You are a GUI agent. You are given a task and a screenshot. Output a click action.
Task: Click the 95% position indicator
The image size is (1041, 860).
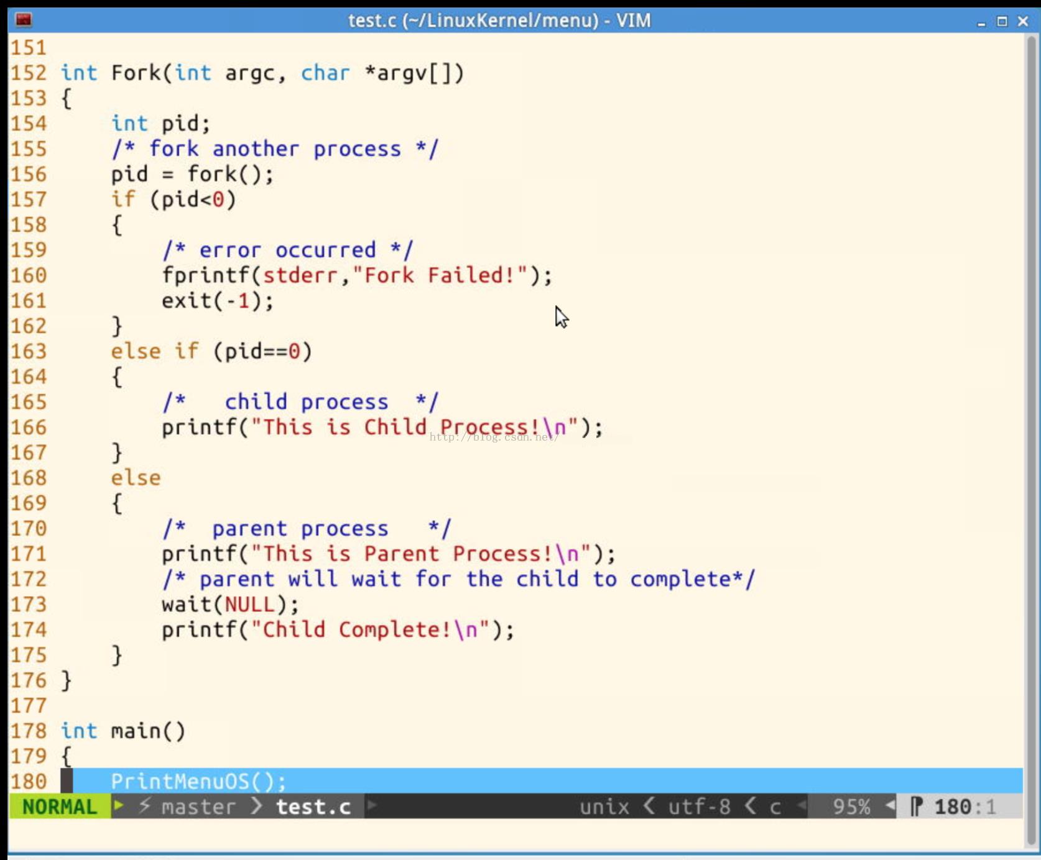pos(851,807)
